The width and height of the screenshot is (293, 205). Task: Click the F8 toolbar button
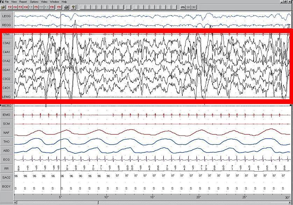click(52, 7)
